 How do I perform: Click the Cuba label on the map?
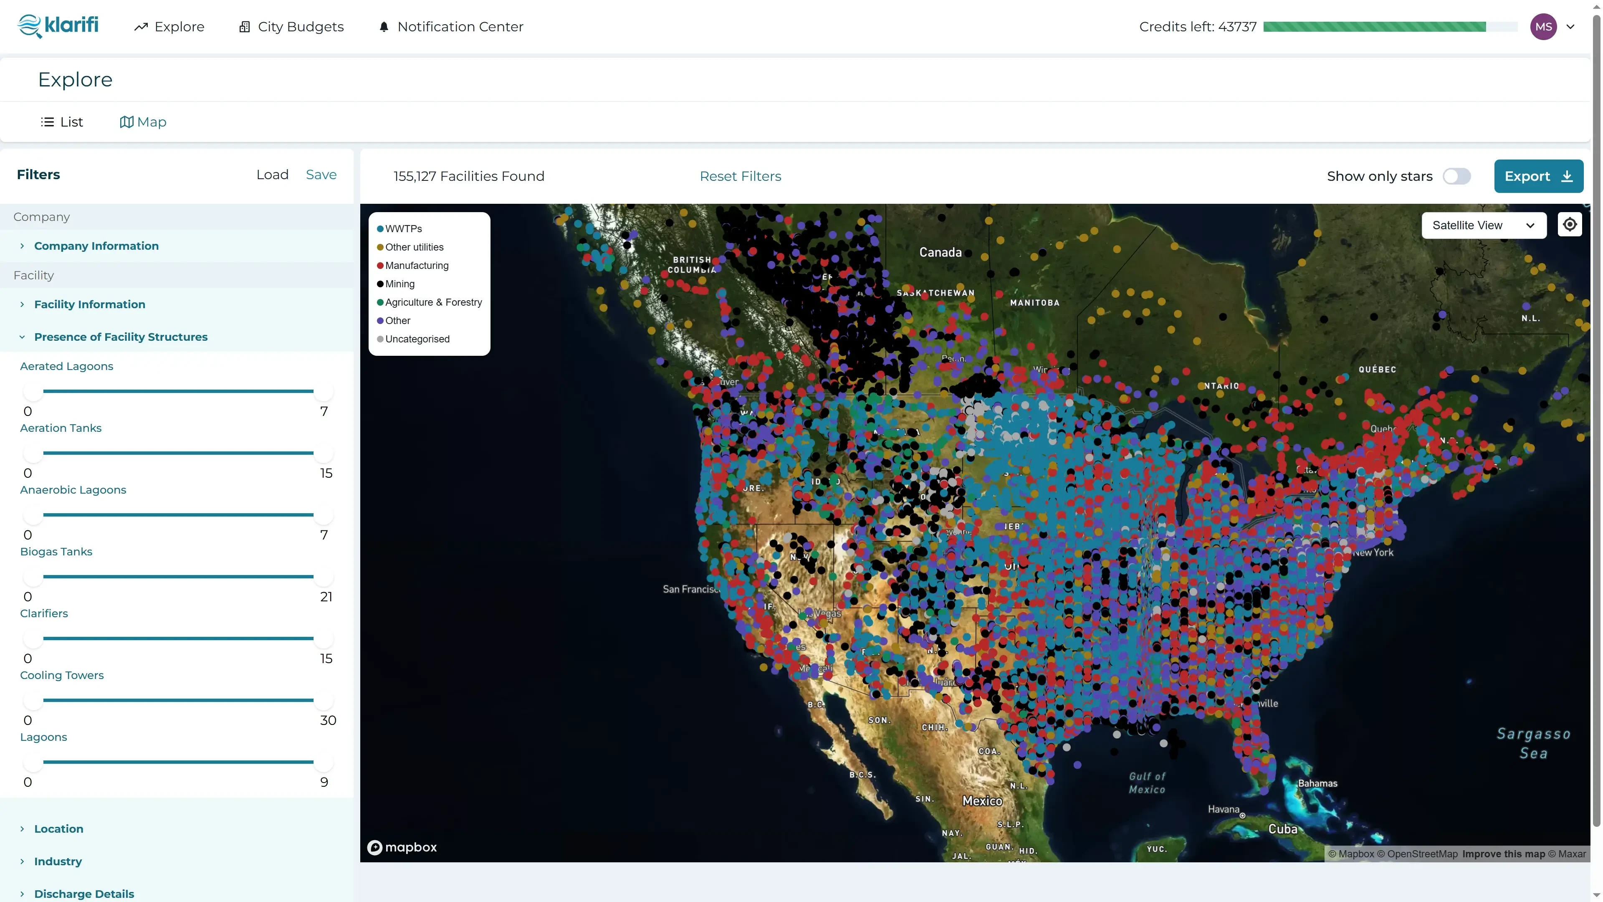pyautogui.click(x=1282, y=829)
